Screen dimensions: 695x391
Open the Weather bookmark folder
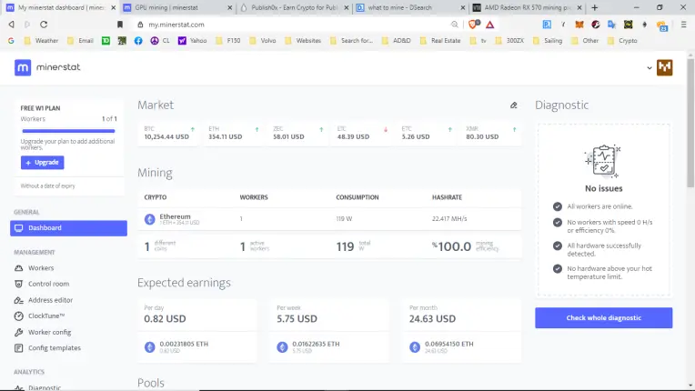coord(42,41)
